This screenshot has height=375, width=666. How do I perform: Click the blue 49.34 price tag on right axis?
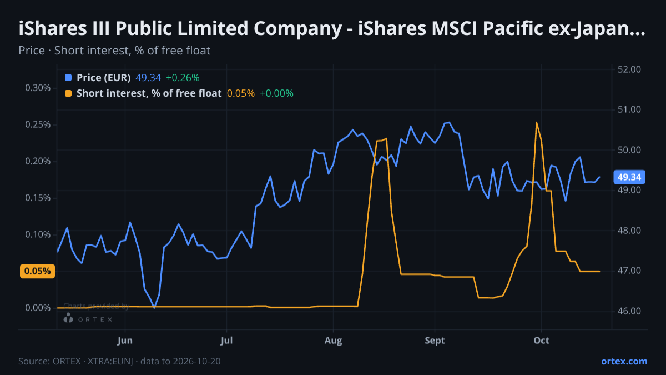coord(629,178)
